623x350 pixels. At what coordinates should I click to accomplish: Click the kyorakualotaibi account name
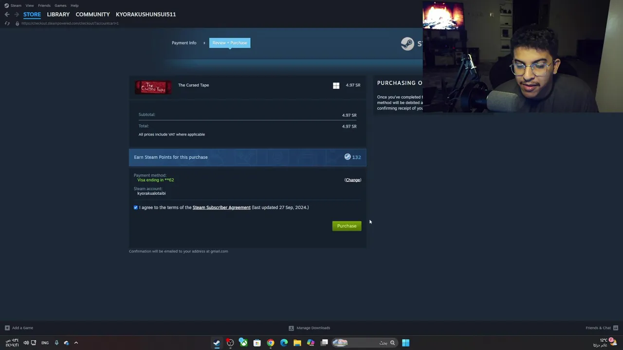pos(151,193)
